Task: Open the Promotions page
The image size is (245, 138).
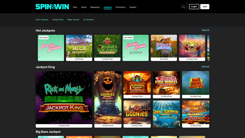Action: click(x=121, y=7)
